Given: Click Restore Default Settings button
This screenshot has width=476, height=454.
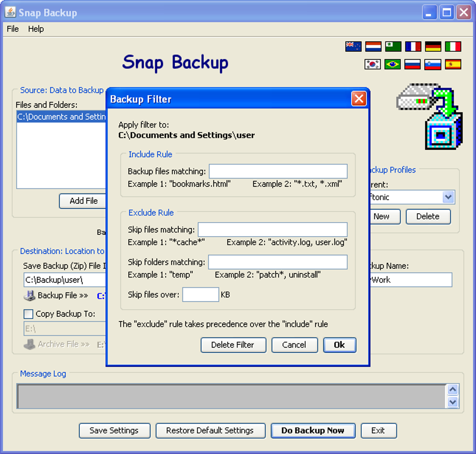Looking at the screenshot, I should [210, 431].
